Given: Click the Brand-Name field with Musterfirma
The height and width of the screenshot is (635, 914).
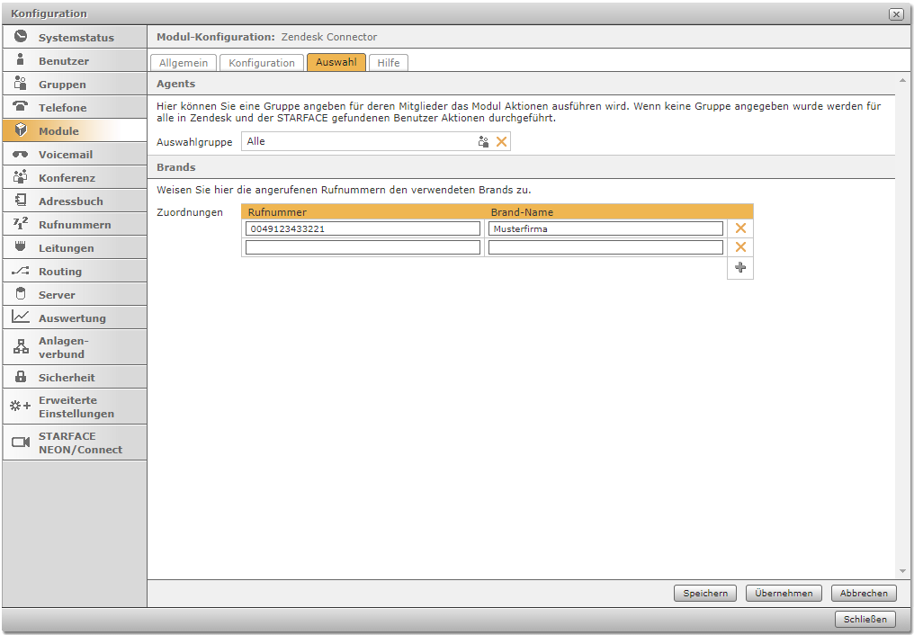Looking at the screenshot, I should pos(605,229).
